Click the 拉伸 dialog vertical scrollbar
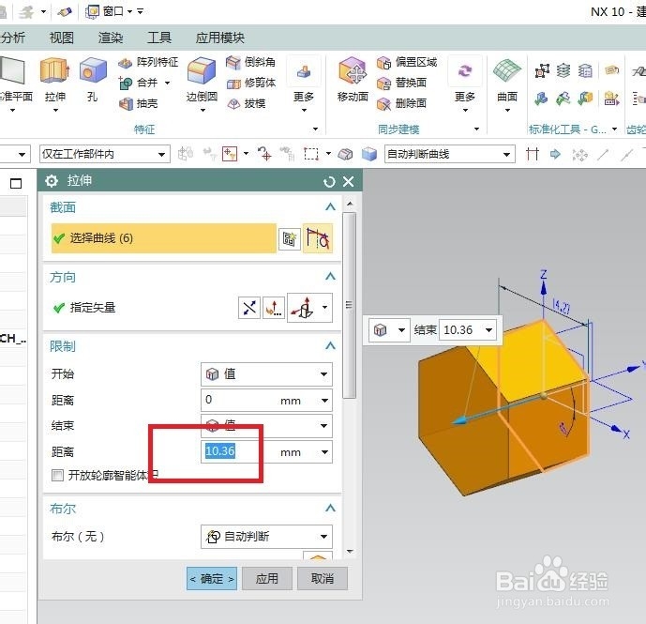The width and height of the screenshot is (646, 624). pyautogui.click(x=350, y=305)
